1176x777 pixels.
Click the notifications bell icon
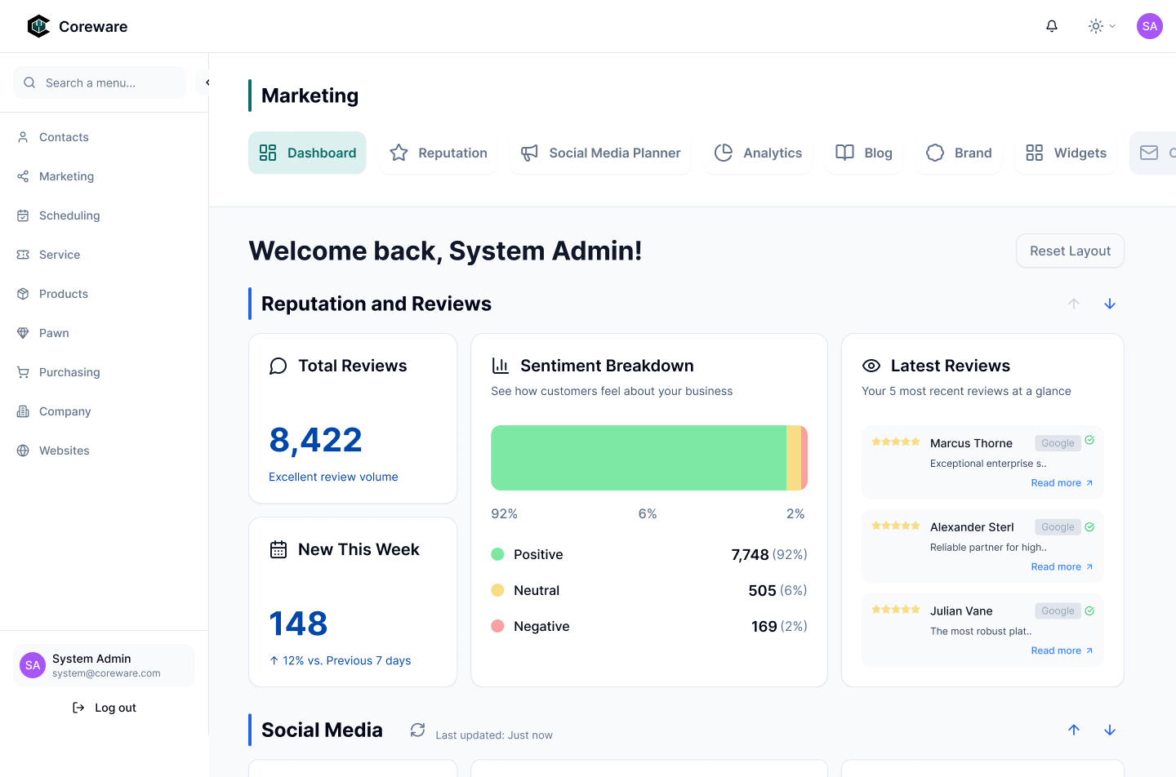tap(1052, 26)
